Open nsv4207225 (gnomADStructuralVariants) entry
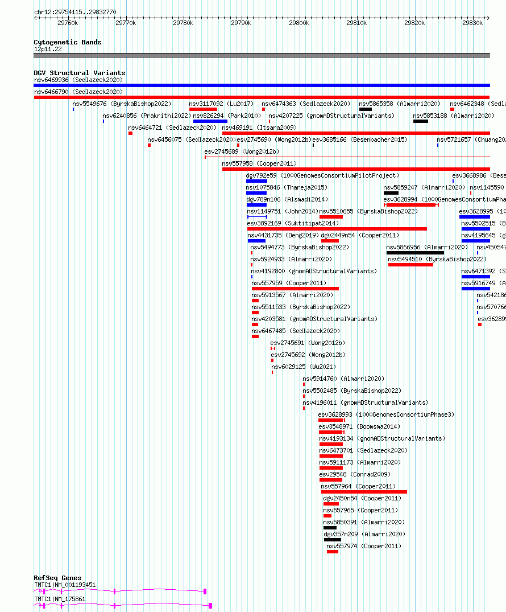 point(331,116)
